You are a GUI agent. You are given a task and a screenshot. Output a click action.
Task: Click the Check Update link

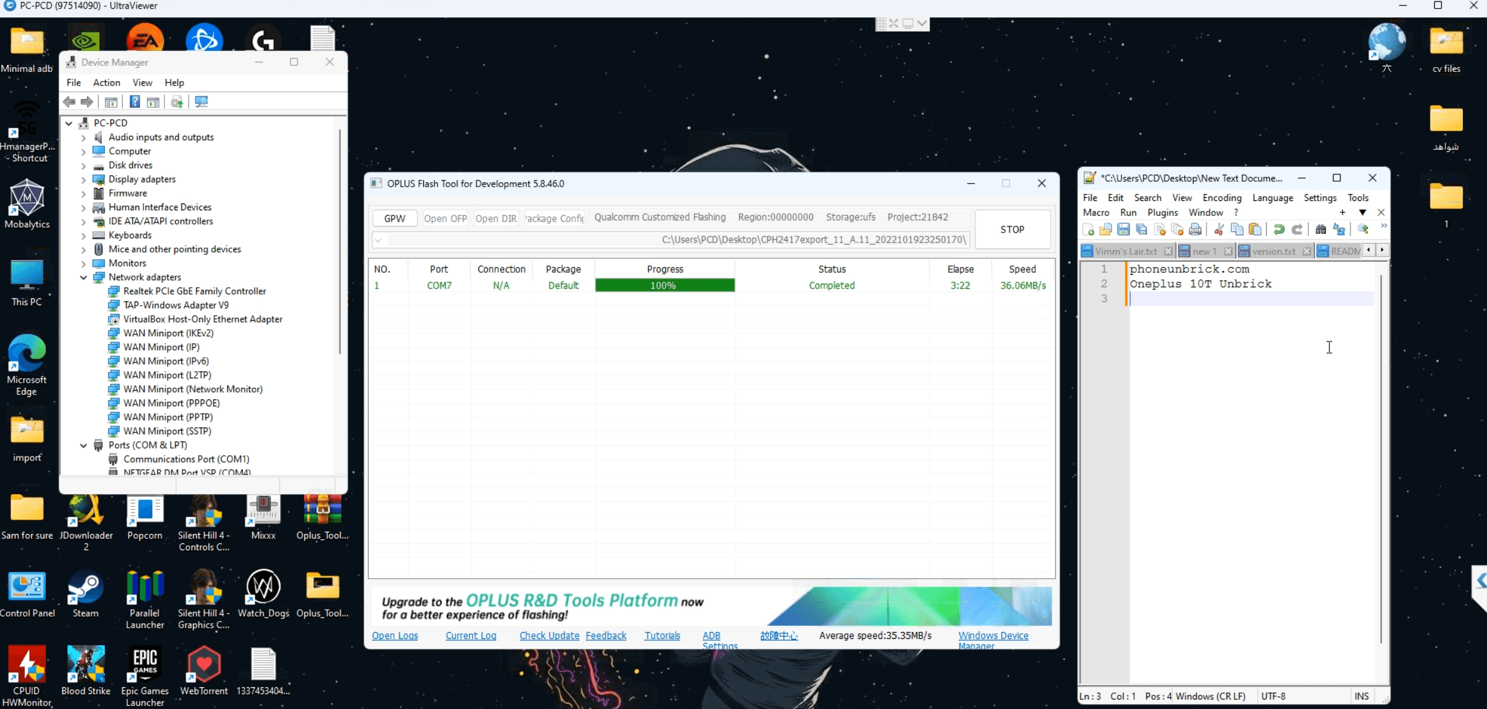[x=549, y=636]
